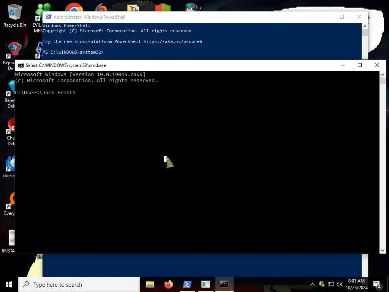Image resolution: width=389 pixels, height=292 pixels.
Task: Open the notification center with 4 alerts
Action: (377, 284)
